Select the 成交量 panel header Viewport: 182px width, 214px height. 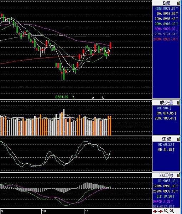(166, 103)
